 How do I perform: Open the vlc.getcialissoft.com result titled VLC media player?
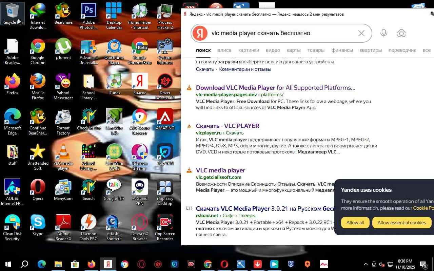220,170
